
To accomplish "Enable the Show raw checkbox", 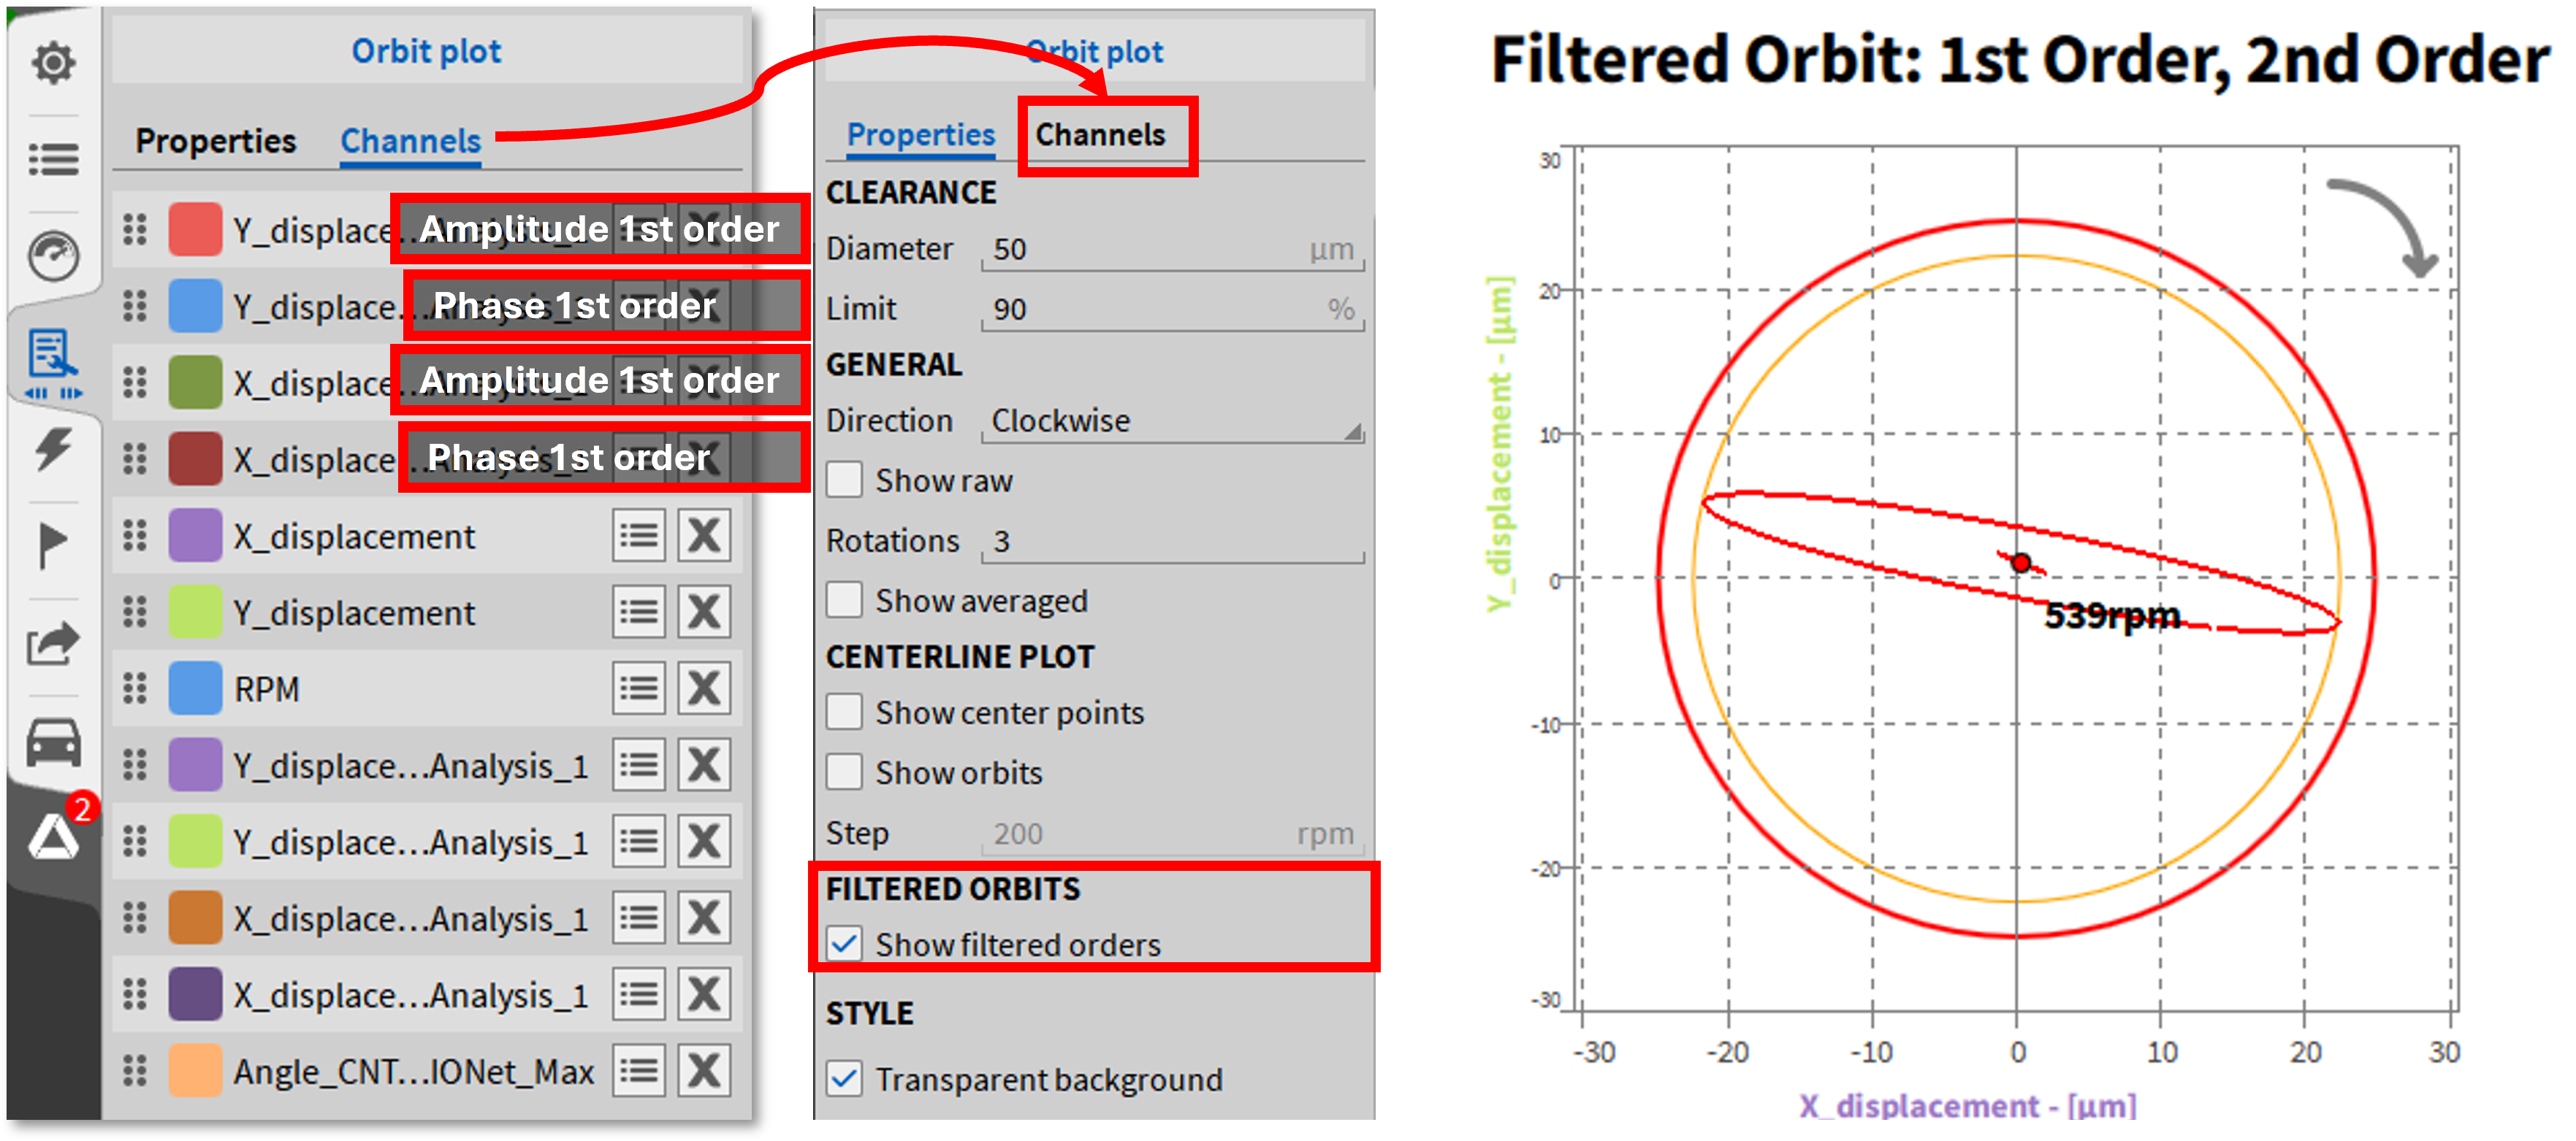I will point(844,480).
